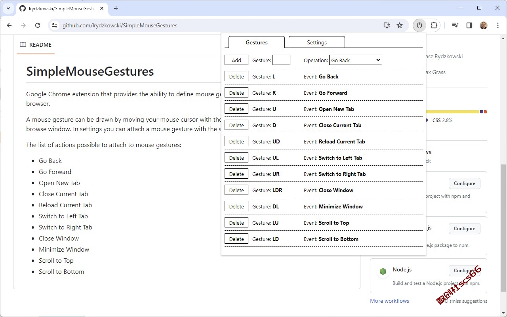The image size is (507, 317).
Task: Open the Operation dropdown showing Go Back
Action: coord(356,60)
